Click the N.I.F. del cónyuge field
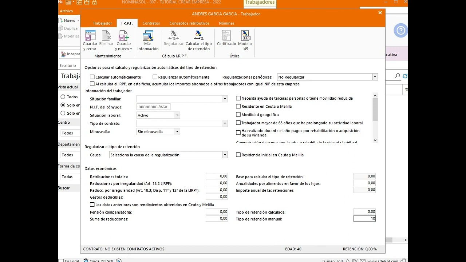 (153, 107)
